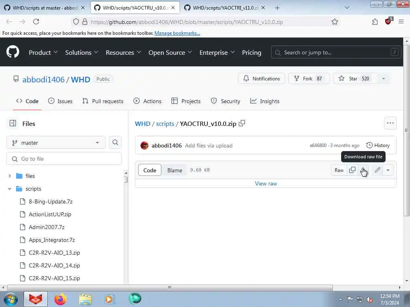The image size is (410, 307).
Task: Open the uBlock Origin extension icon
Action: pyautogui.click(x=388, y=21)
